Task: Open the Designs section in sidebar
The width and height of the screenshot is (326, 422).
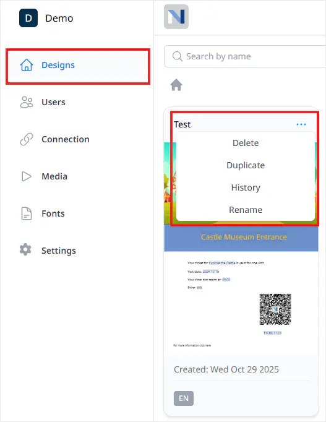Action: coord(77,66)
